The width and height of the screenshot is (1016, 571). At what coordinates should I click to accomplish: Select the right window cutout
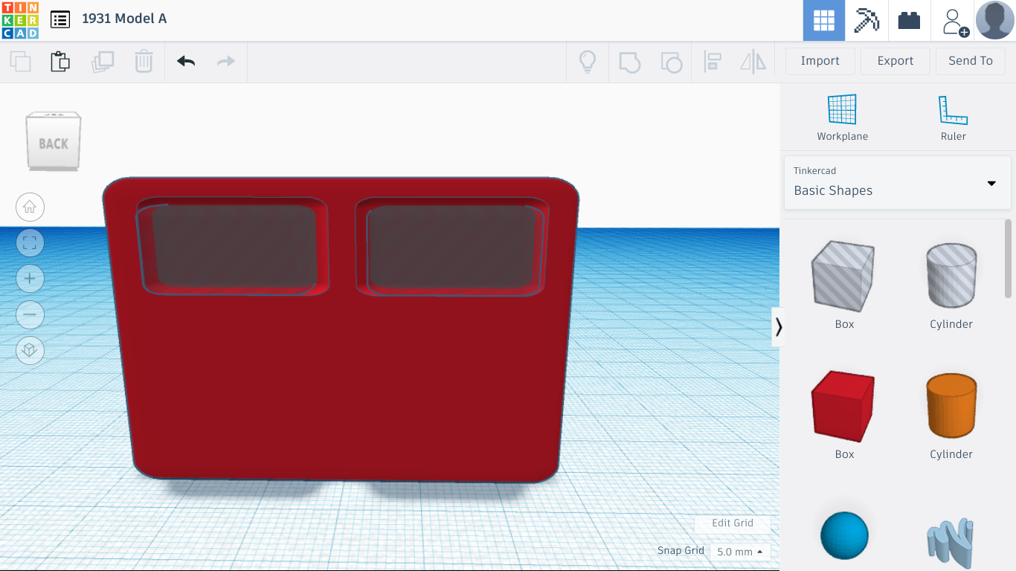452,248
